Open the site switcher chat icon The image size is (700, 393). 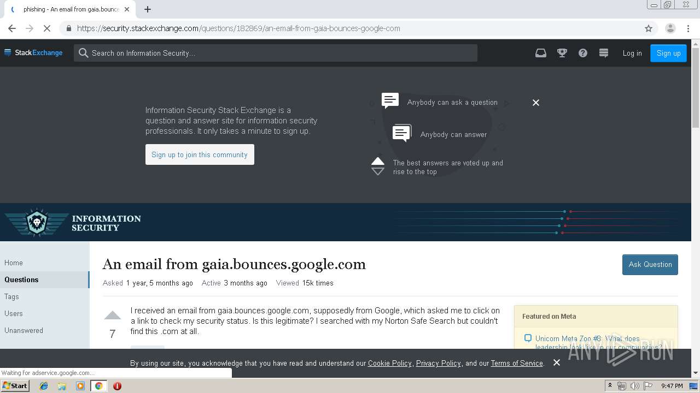point(604,53)
